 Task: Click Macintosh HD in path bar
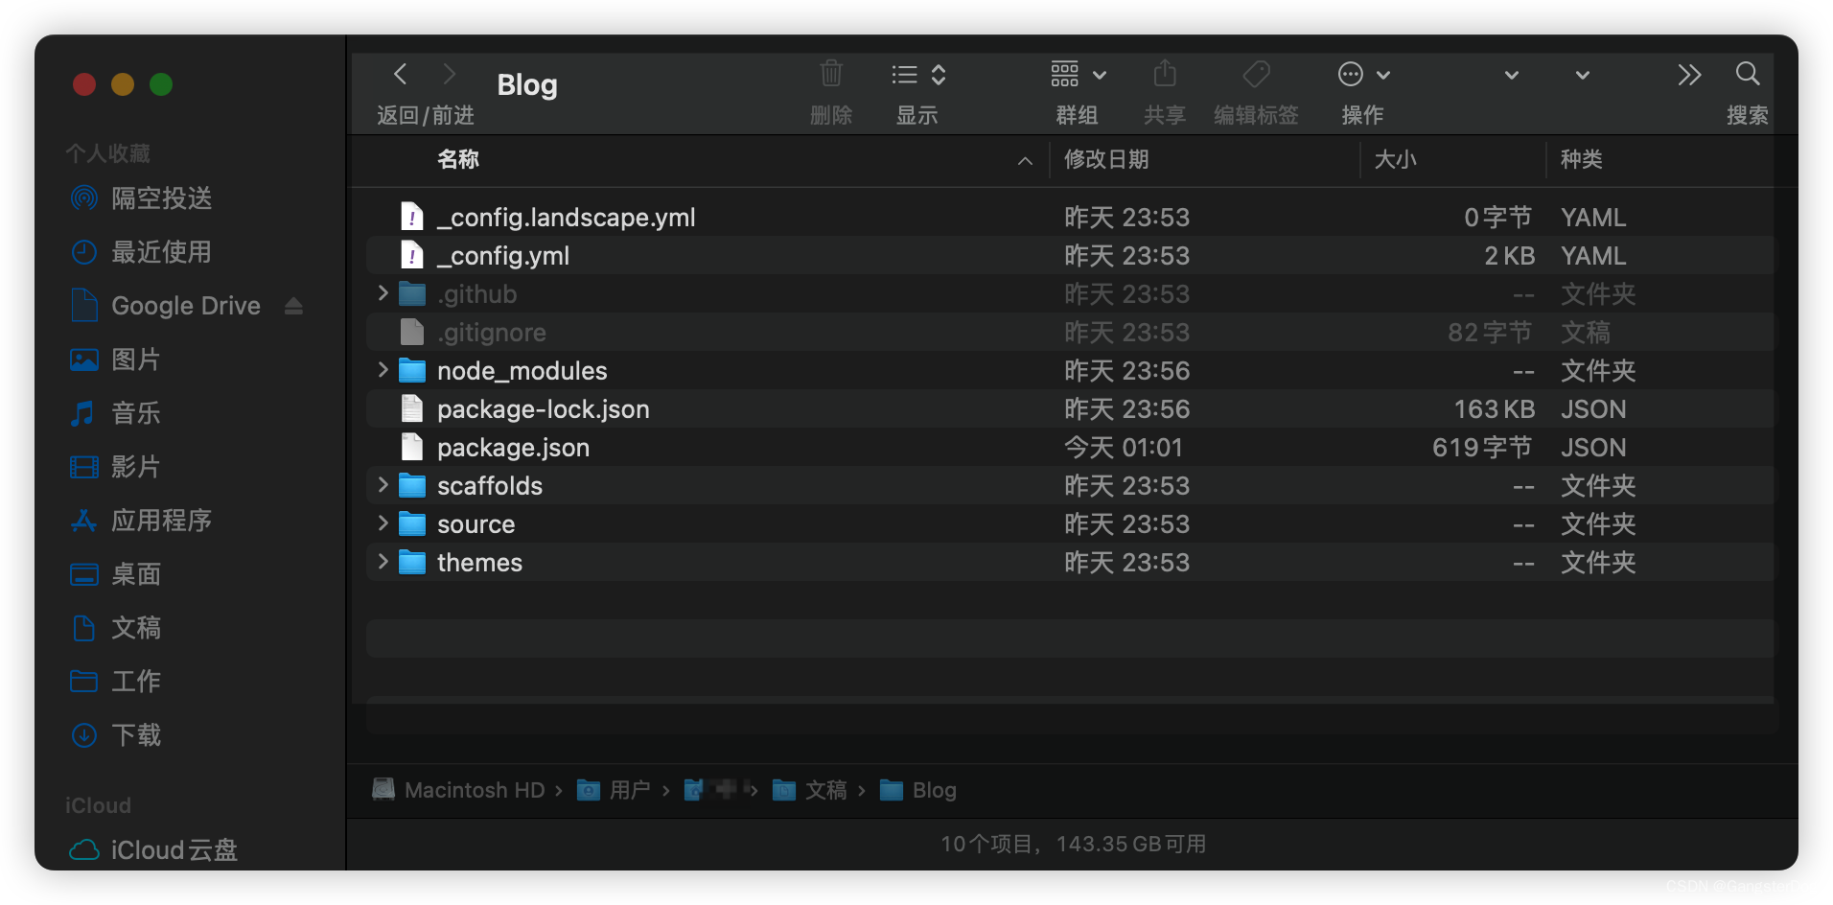[x=458, y=790]
